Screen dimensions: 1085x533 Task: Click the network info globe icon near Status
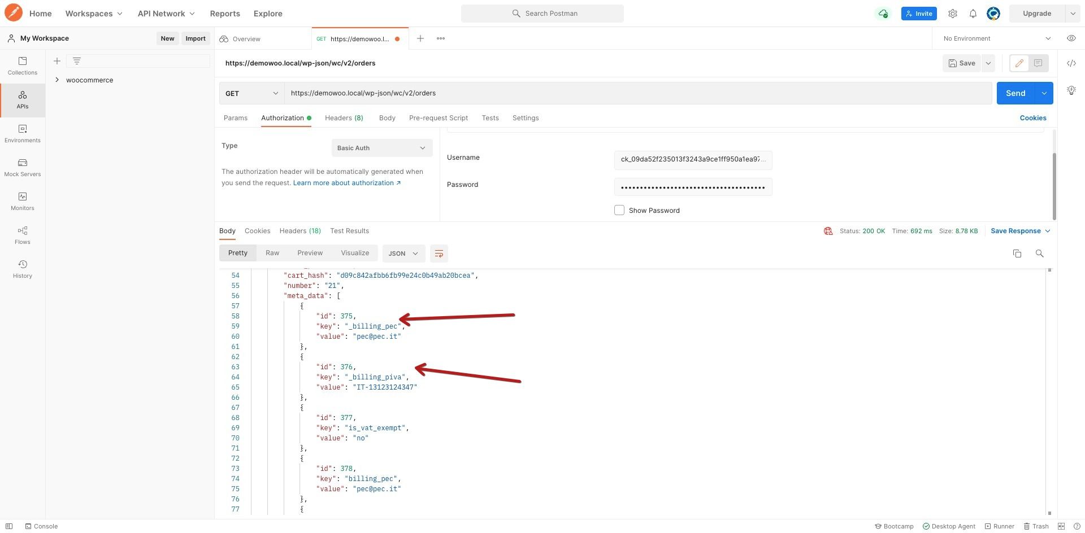(828, 231)
